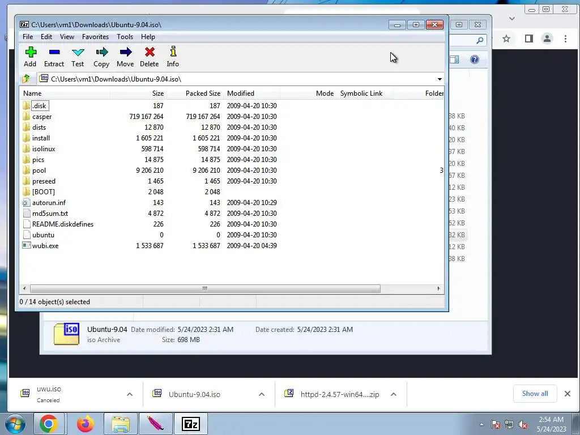Viewport: 580px width, 435px height.
Task: Select the ubuntu file entry
Action: point(43,234)
